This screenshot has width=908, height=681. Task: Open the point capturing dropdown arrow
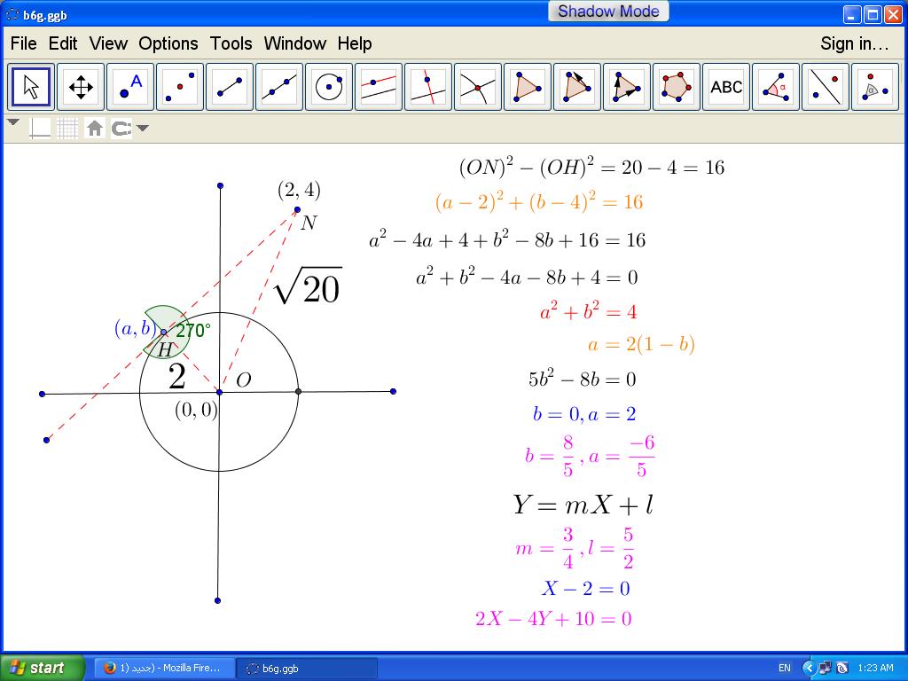click(143, 129)
